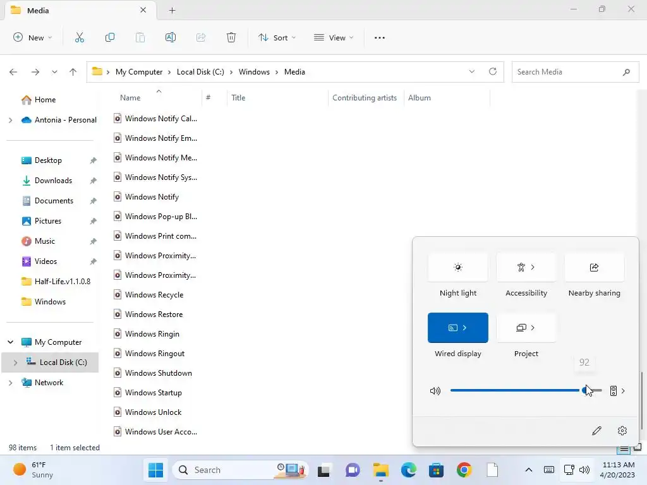
Task: Click the Copy icon in toolbar
Action: (x=110, y=37)
